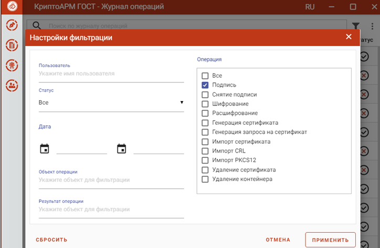Open the certificates section in sidebar
Viewport: 380px width, 248px height.
coord(12,66)
